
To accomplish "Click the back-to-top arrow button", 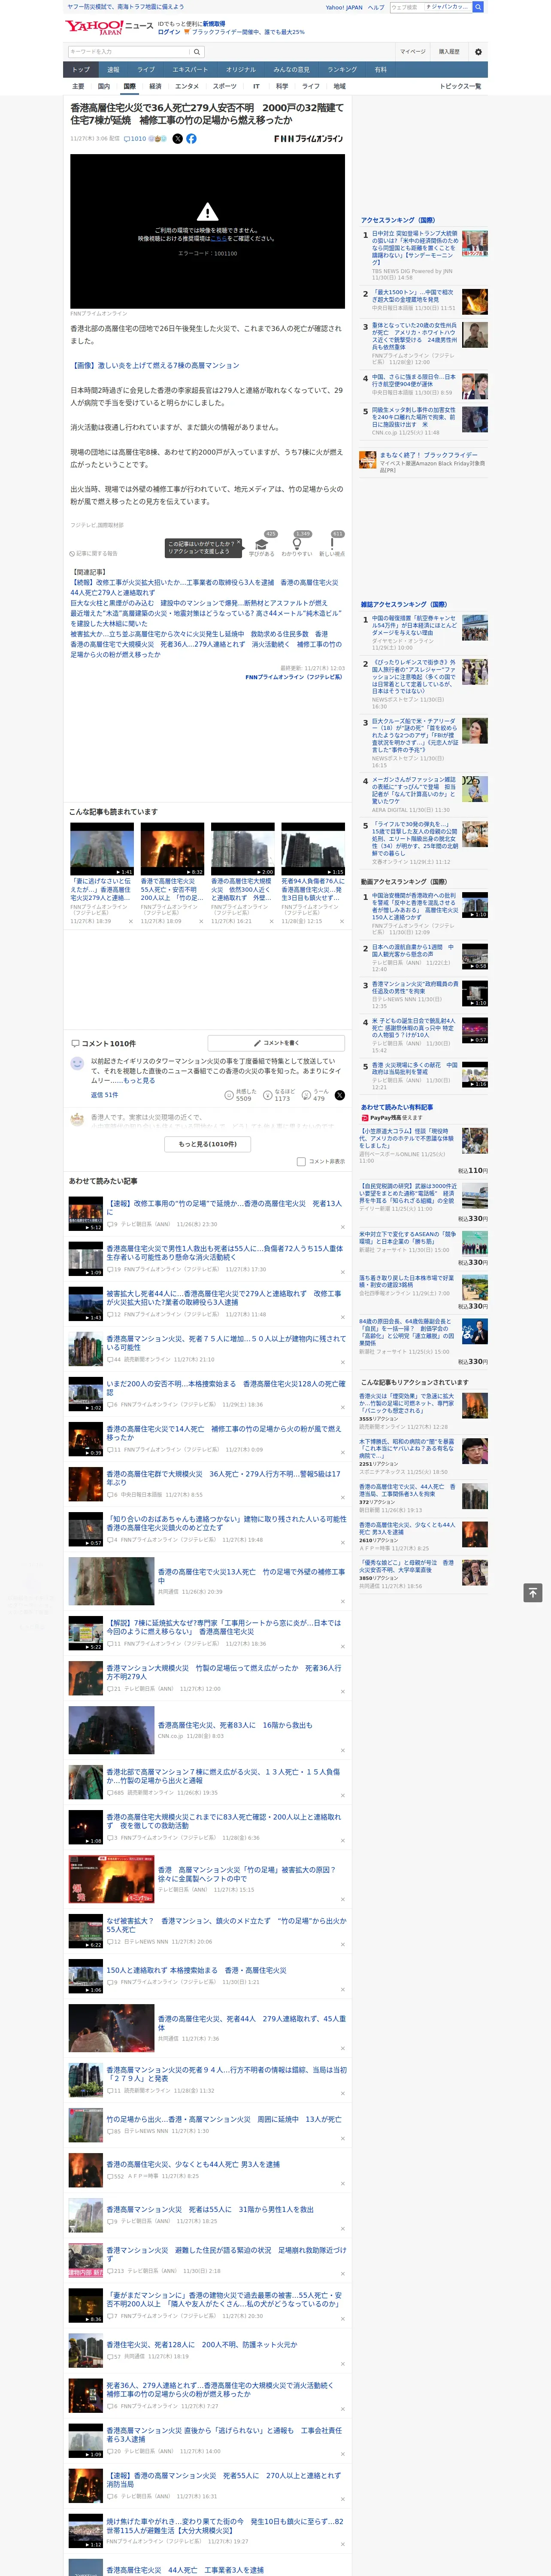I will (533, 1592).
